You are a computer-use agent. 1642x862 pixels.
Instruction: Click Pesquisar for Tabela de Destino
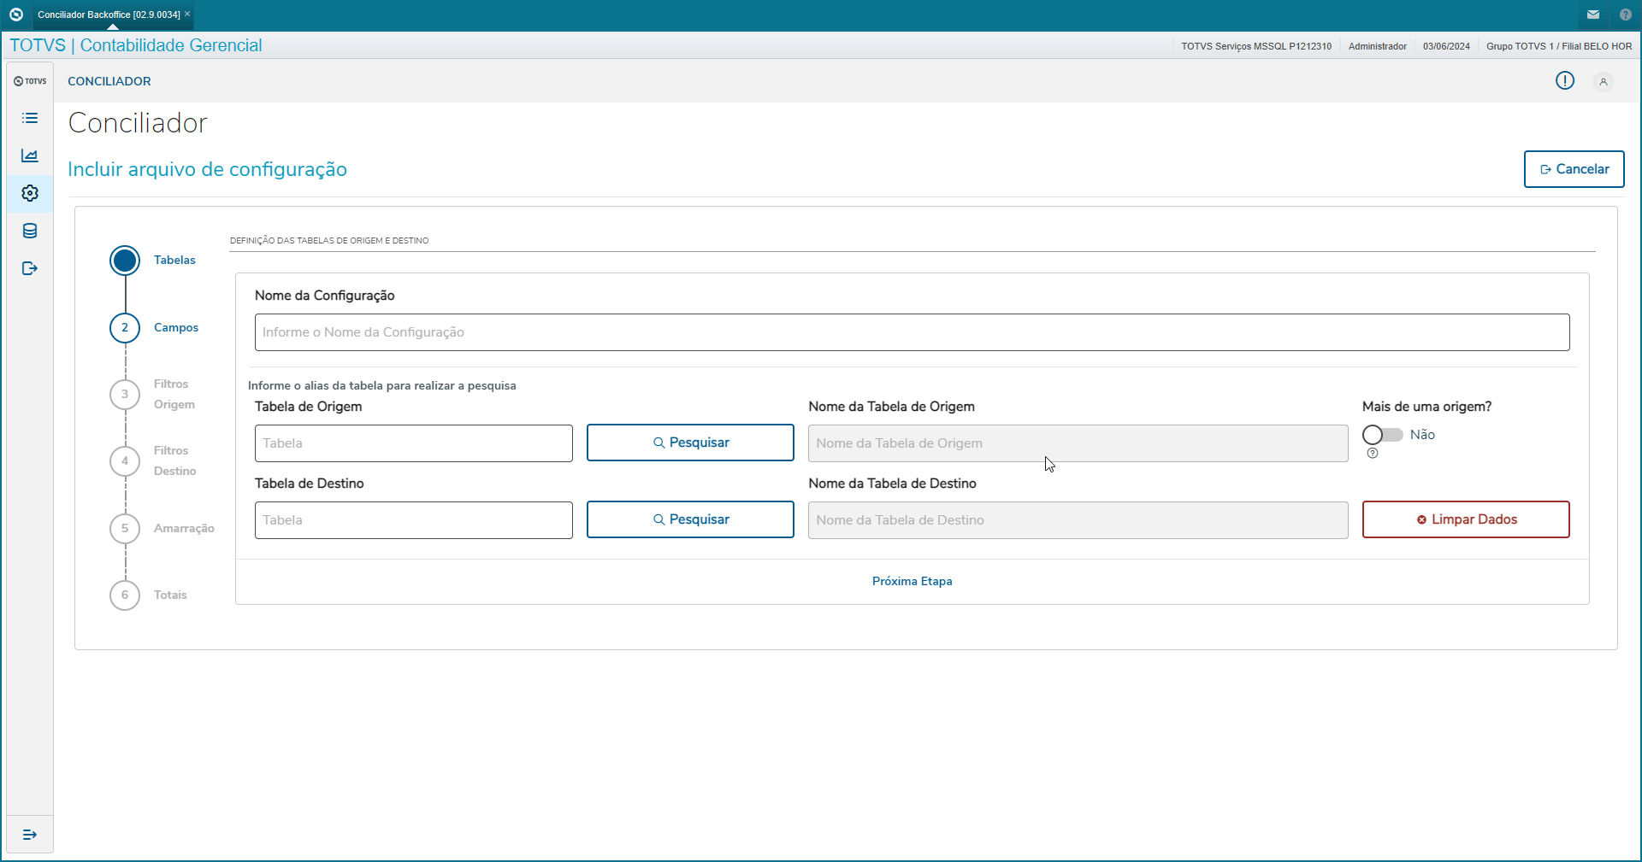tap(690, 519)
